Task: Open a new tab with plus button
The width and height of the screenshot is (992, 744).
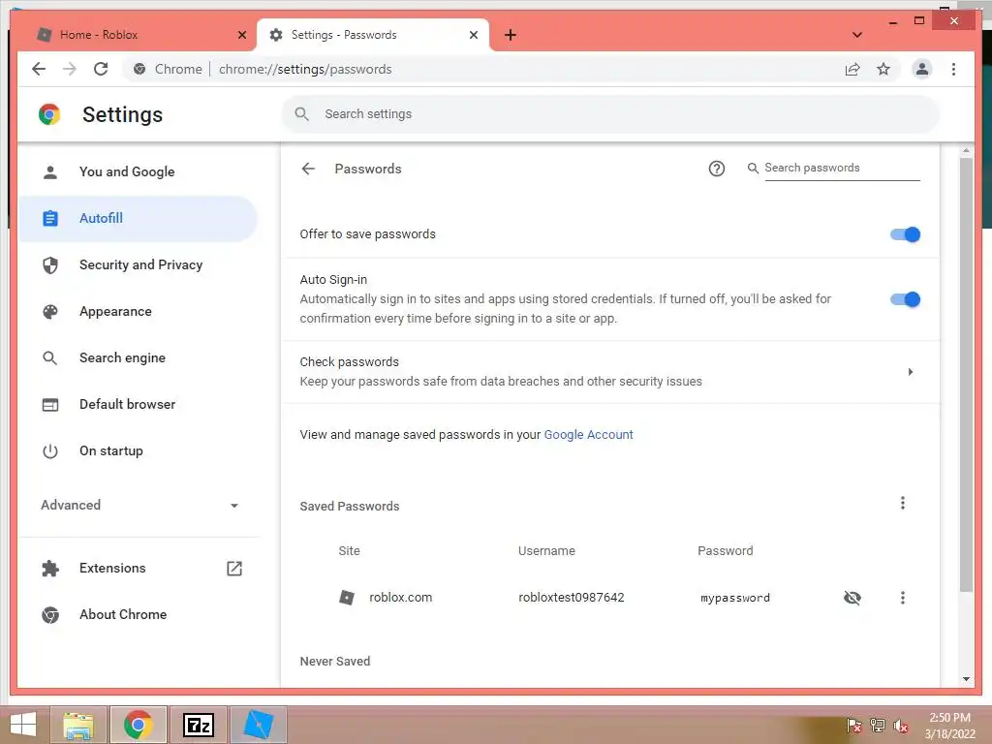Action: (x=511, y=35)
